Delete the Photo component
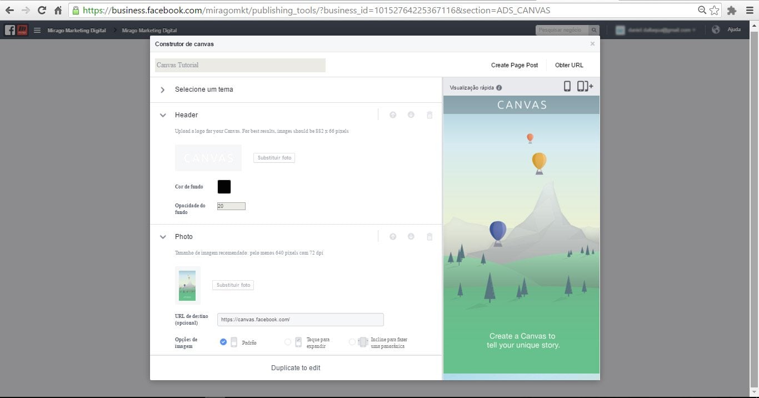The width and height of the screenshot is (759, 398). (x=430, y=237)
